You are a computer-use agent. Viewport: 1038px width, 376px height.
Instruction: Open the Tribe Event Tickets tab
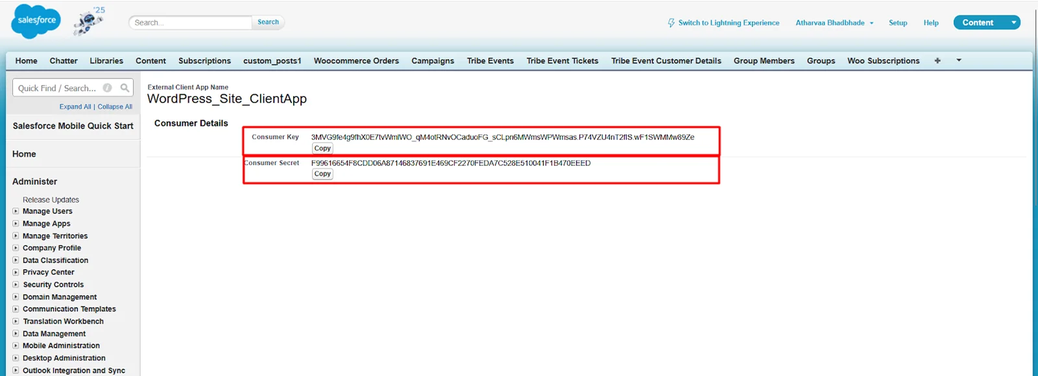tap(562, 61)
